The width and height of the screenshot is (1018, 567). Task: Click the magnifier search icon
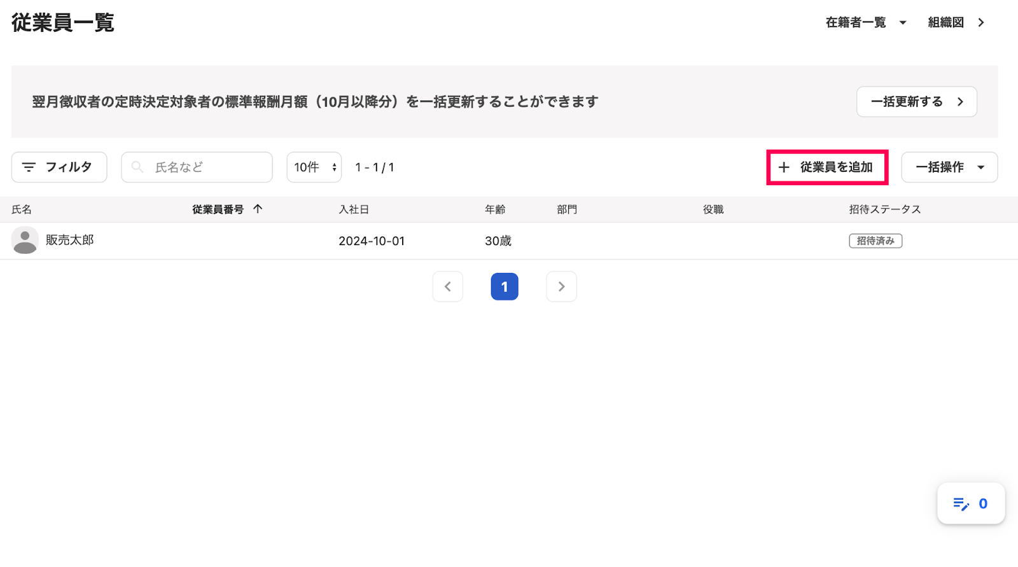[x=137, y=167]
